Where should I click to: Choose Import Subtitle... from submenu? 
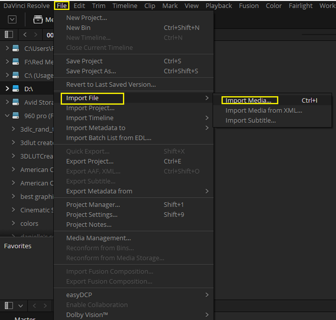(272, 120)
